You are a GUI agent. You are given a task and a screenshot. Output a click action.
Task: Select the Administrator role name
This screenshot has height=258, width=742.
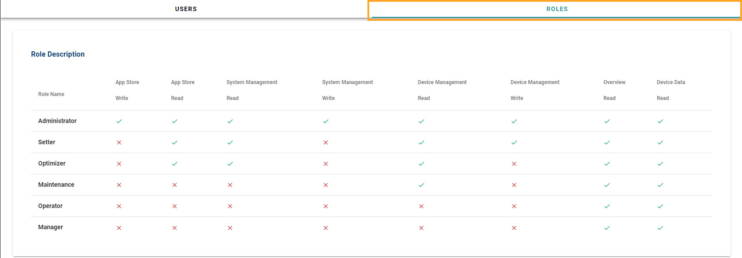57,121
